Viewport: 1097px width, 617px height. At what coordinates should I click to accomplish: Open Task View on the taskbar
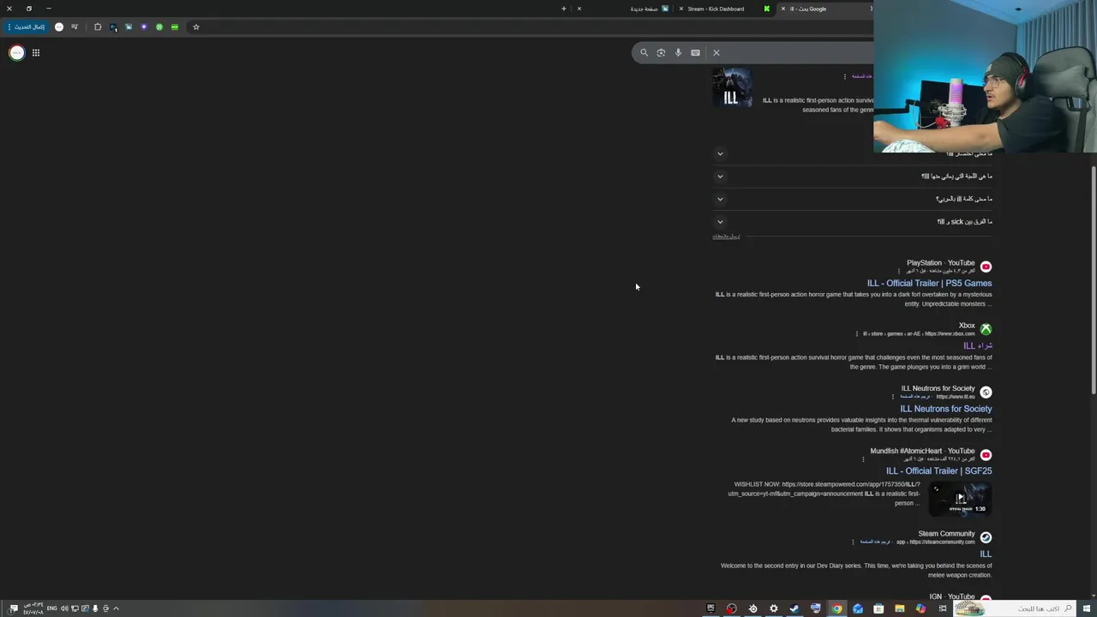pos(943,608)
